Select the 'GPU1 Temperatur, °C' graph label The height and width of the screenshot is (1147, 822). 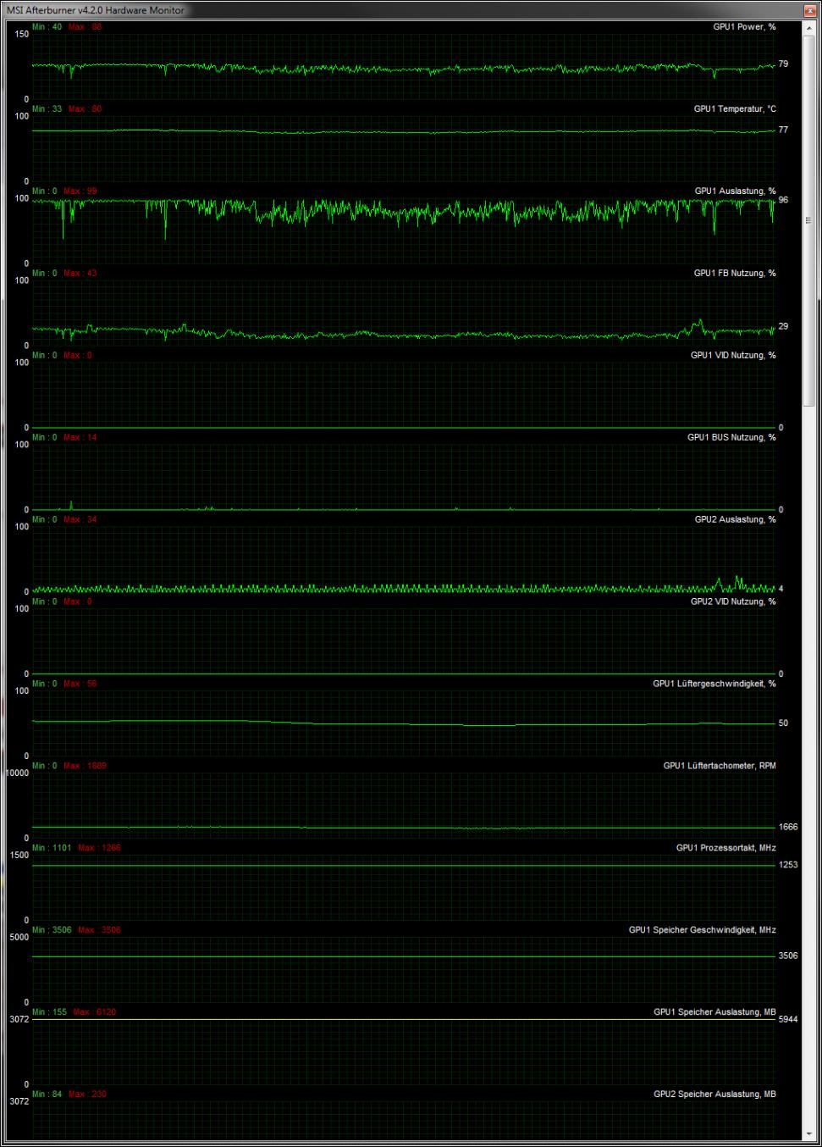pyautogui.click(x=735, y=109)
